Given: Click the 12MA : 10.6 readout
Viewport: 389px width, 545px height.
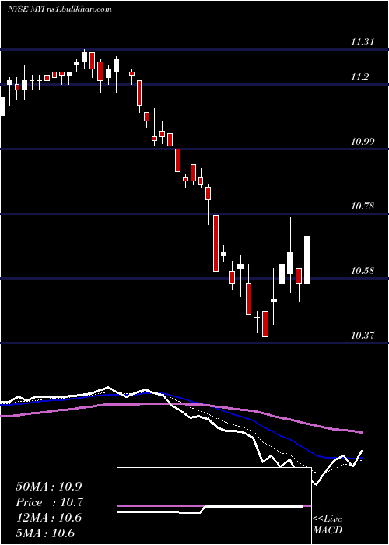Looking at the screenshot, I should click(48, 518).
